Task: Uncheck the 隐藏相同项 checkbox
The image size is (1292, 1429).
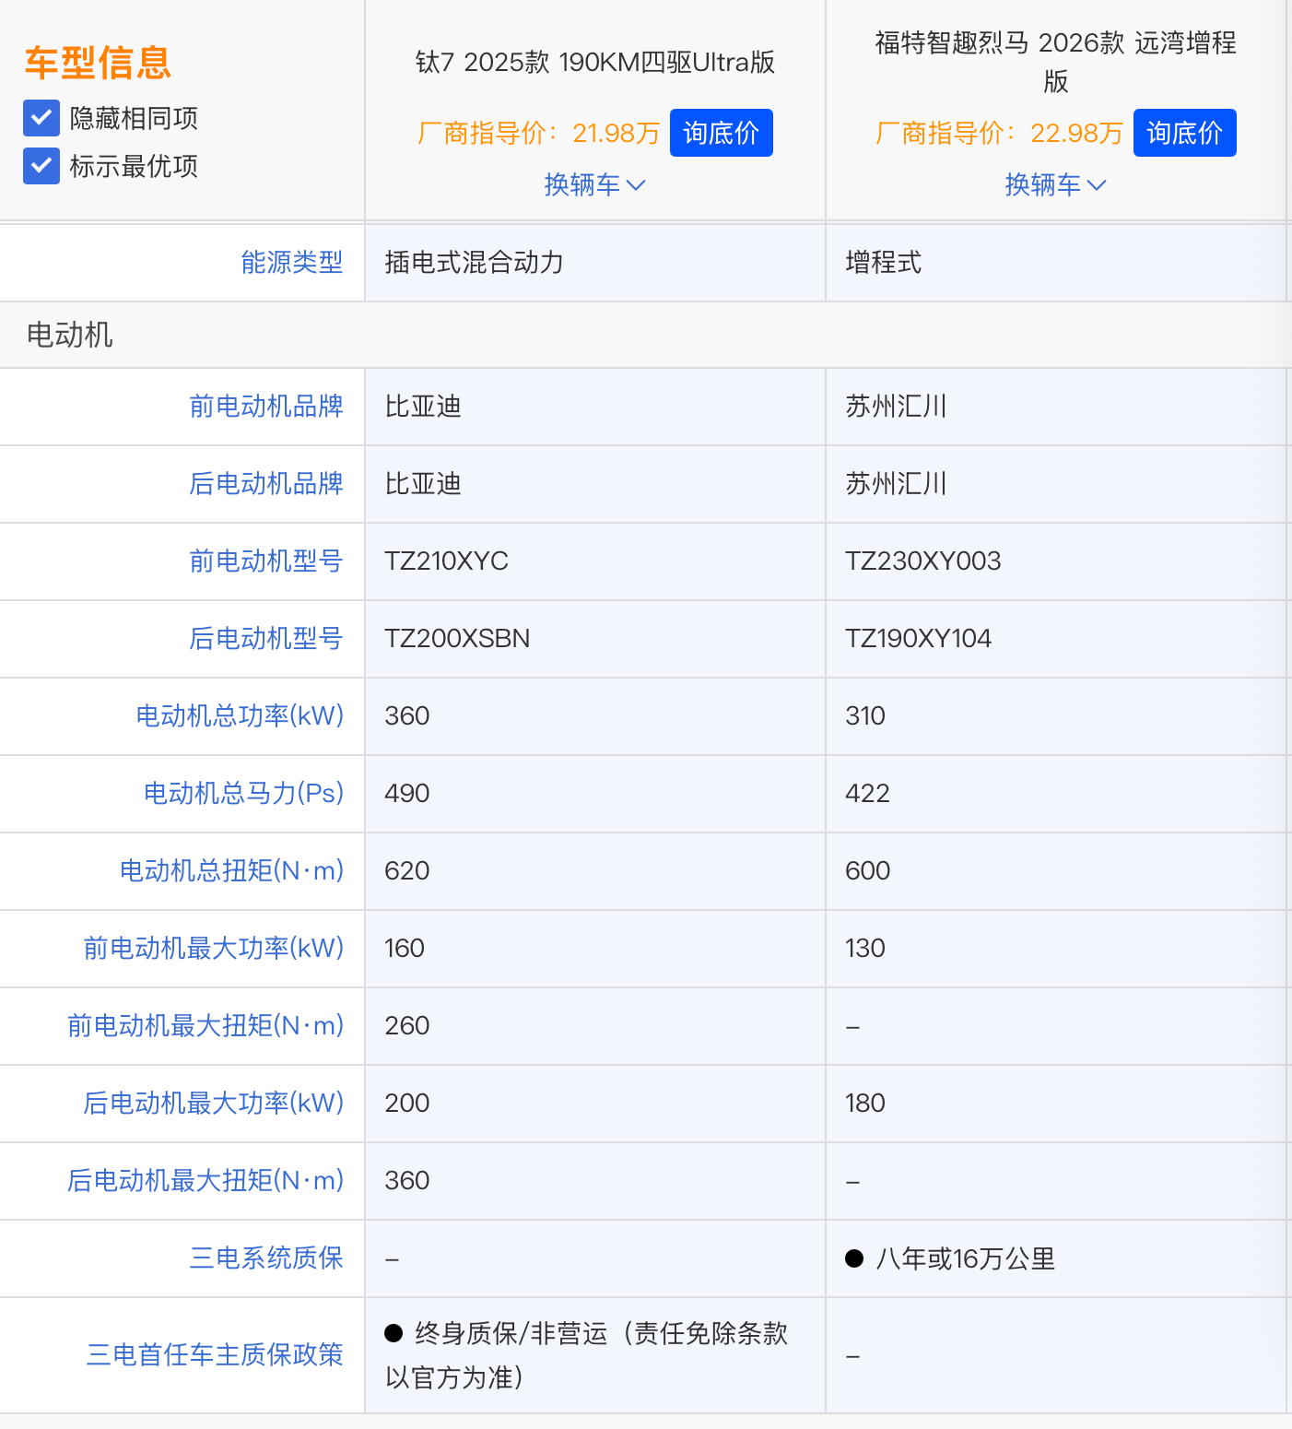Action: pos(41,118)
